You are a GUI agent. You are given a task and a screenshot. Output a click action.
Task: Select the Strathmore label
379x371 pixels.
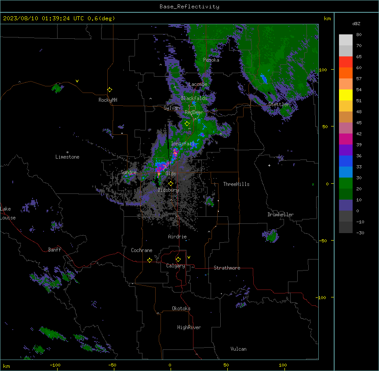pos(227,268)
